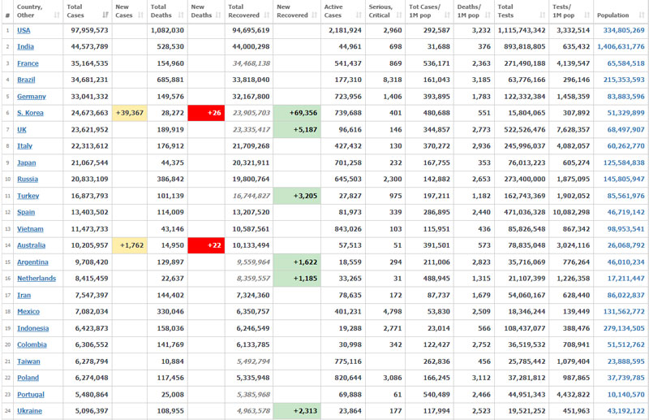Open the France country link

click(x=28, y=63)
